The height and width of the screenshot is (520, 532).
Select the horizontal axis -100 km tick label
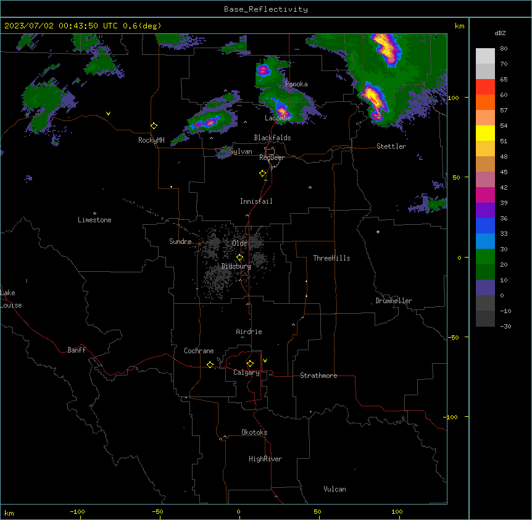coord(77,511)
